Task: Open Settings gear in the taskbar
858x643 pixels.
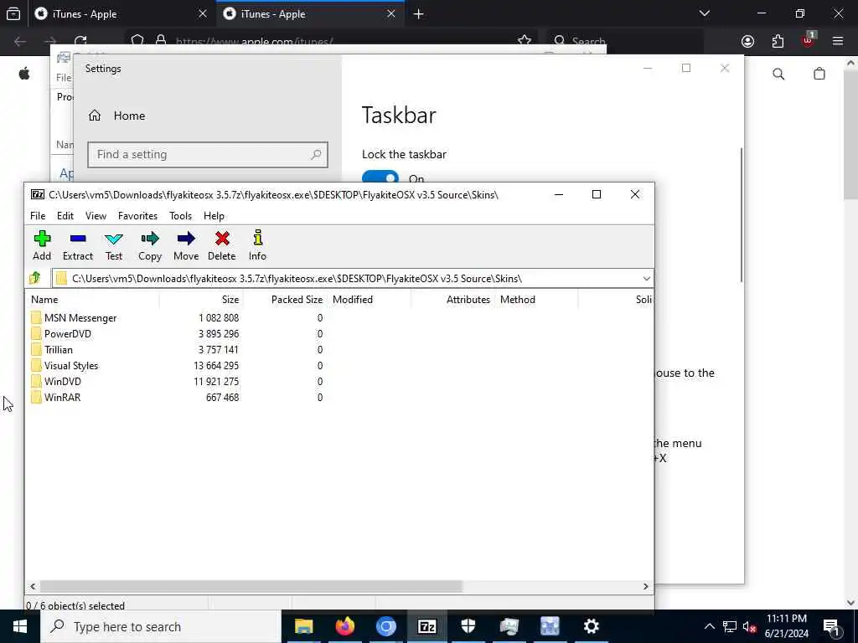Action: tap(591, 626)
